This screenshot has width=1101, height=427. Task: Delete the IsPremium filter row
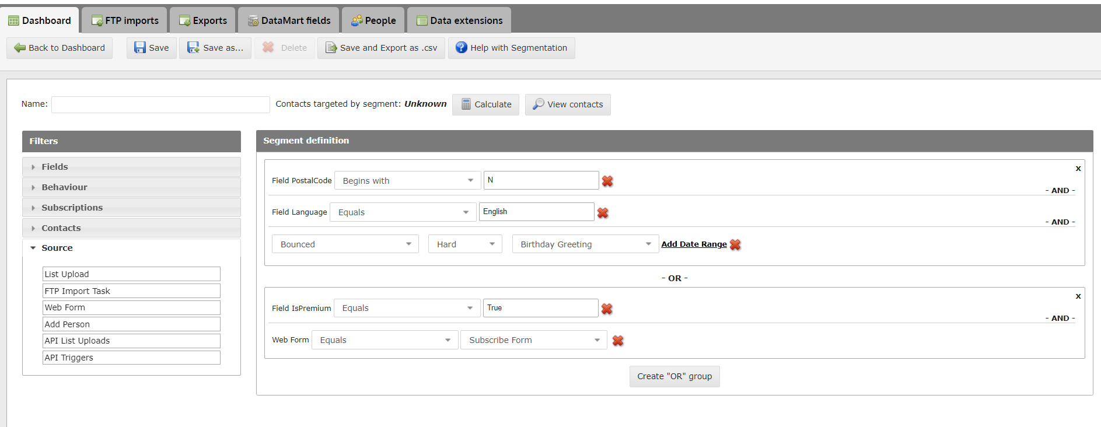607,309
